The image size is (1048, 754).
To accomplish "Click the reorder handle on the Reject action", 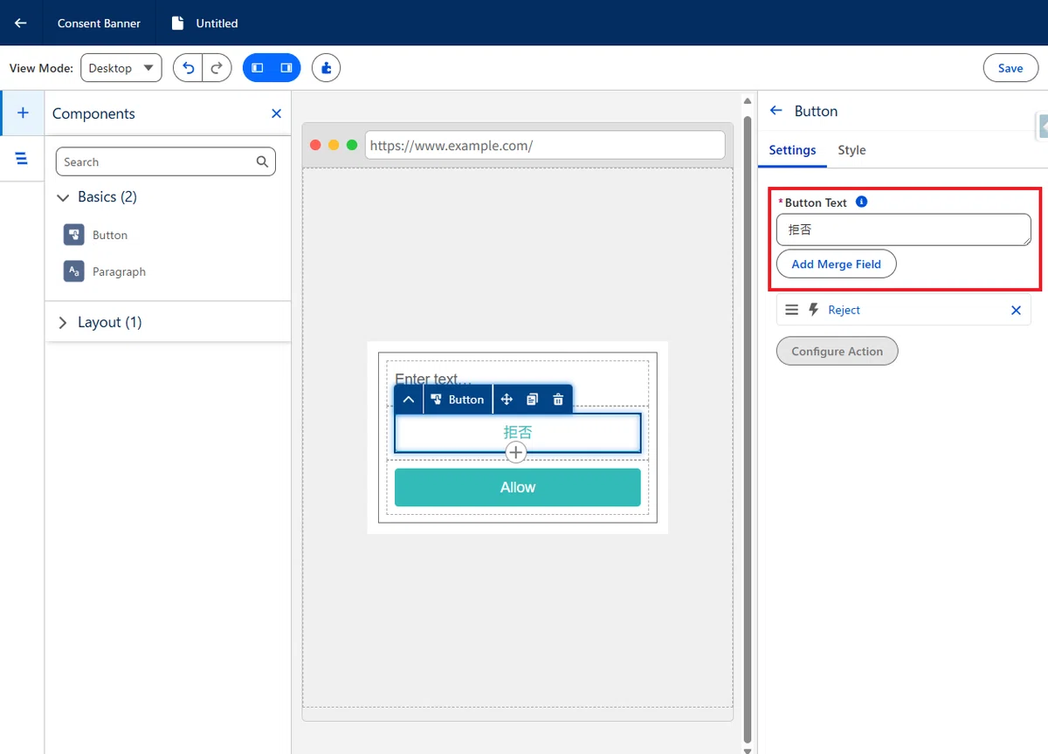I will 791,310.
